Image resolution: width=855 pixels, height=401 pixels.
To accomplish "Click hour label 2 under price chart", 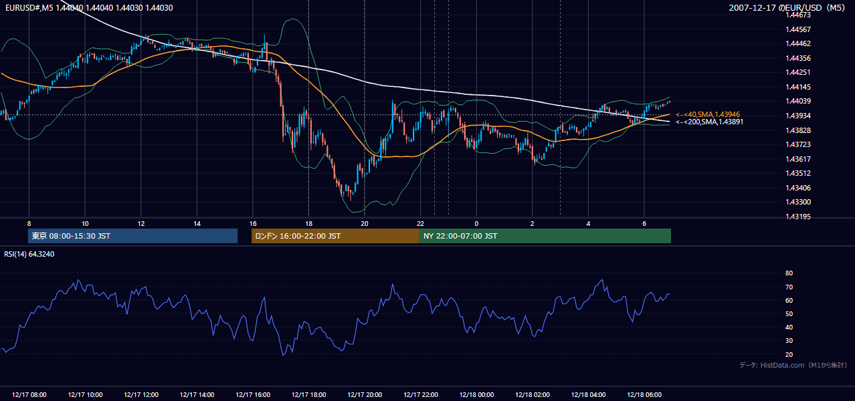I will pos(533,223).
